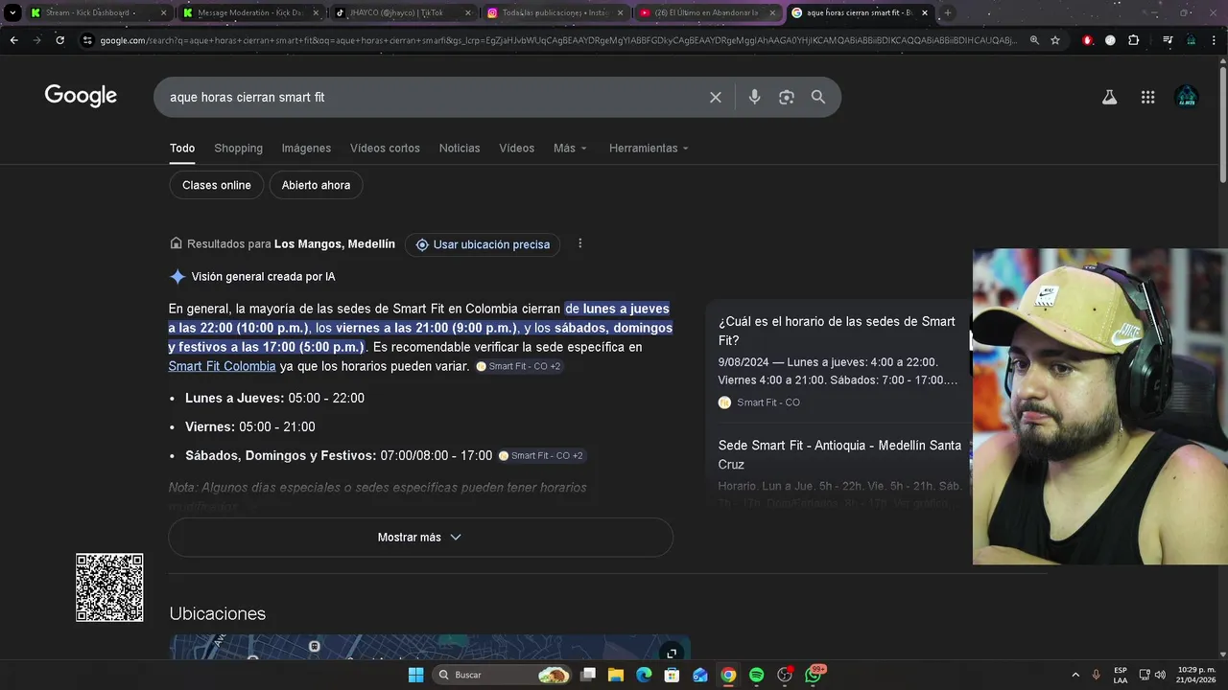Open the three-dot menu beside Usar ubicación precisa

(579, 243)
